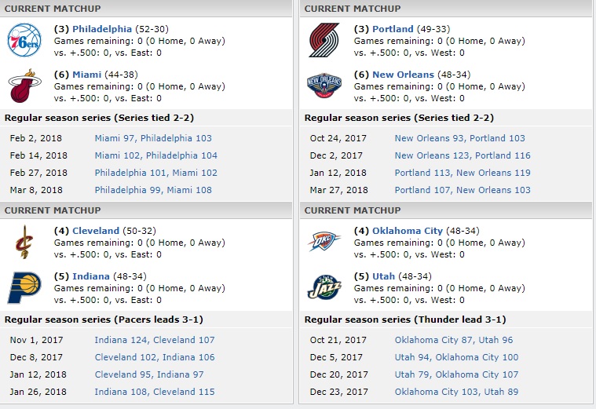Click the Philadelphia 76ers logo
This screenshot has width=596, height=409.
pyautogui.click(x=24, y=40)
